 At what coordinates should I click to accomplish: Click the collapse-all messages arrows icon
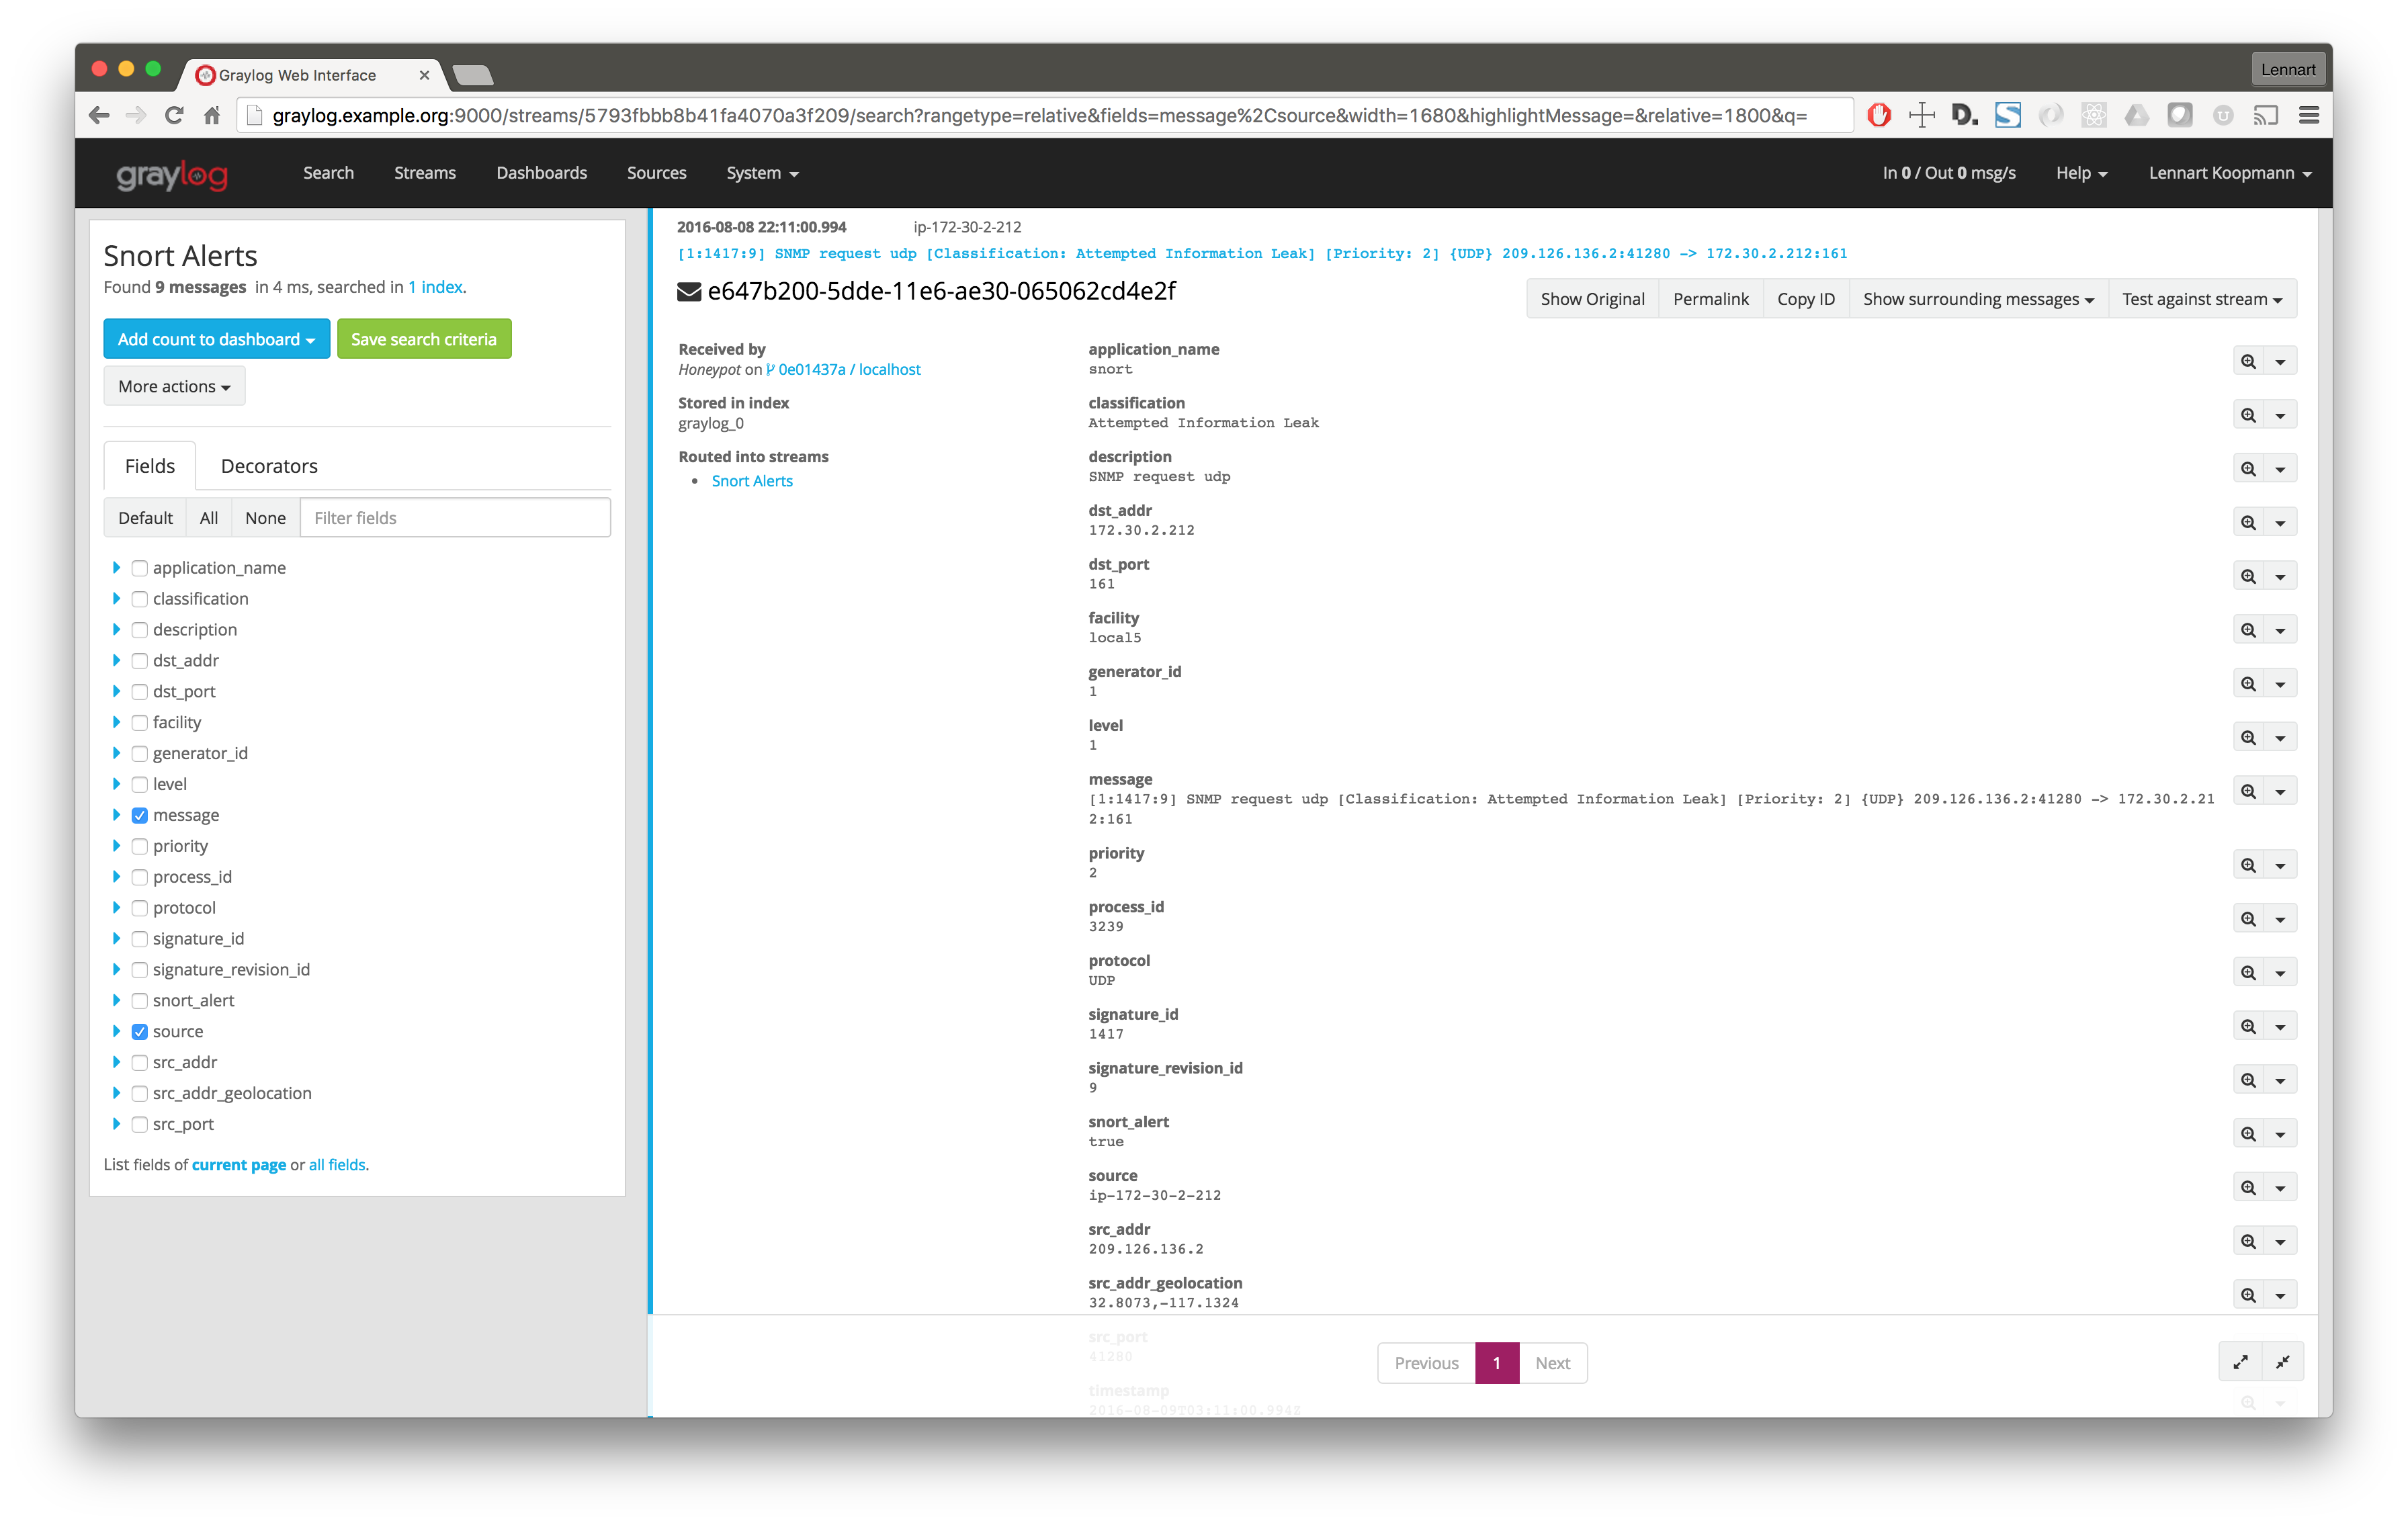point(2282,1362)
